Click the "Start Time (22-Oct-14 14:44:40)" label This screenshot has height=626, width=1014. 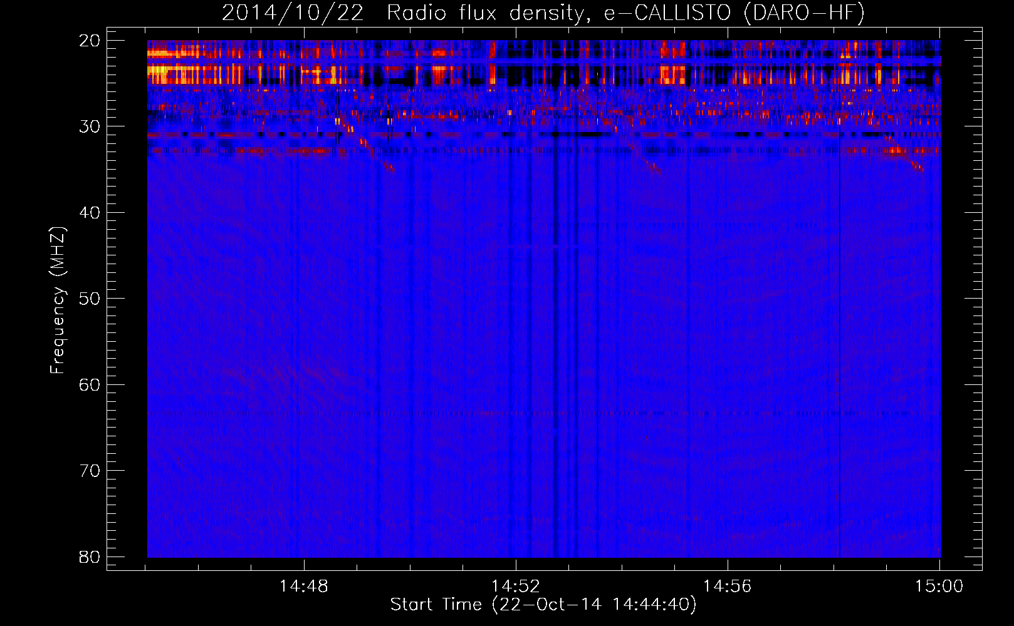(543, 605)
